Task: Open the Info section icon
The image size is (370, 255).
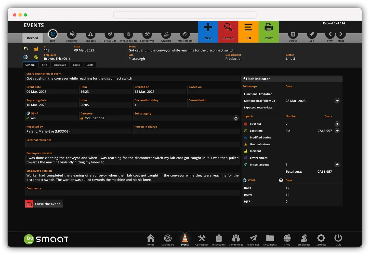Action: point(53,34)
